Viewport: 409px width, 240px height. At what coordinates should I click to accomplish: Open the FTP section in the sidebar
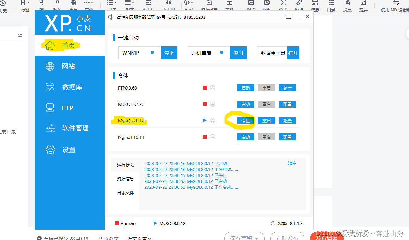70,108
